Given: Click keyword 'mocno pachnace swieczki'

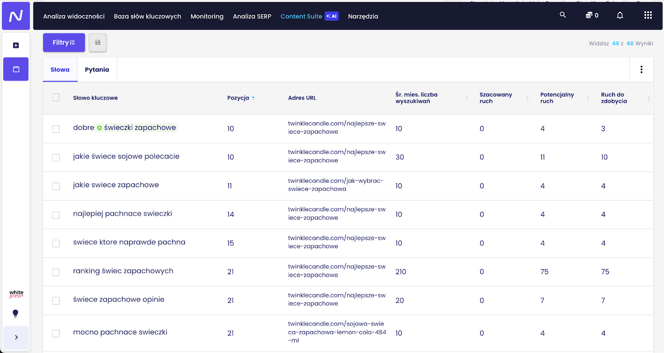Looking at the screenshot, I should pyautogui.click(x=120, y=332).
